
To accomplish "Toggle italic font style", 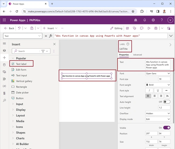I will coord(149,90).
